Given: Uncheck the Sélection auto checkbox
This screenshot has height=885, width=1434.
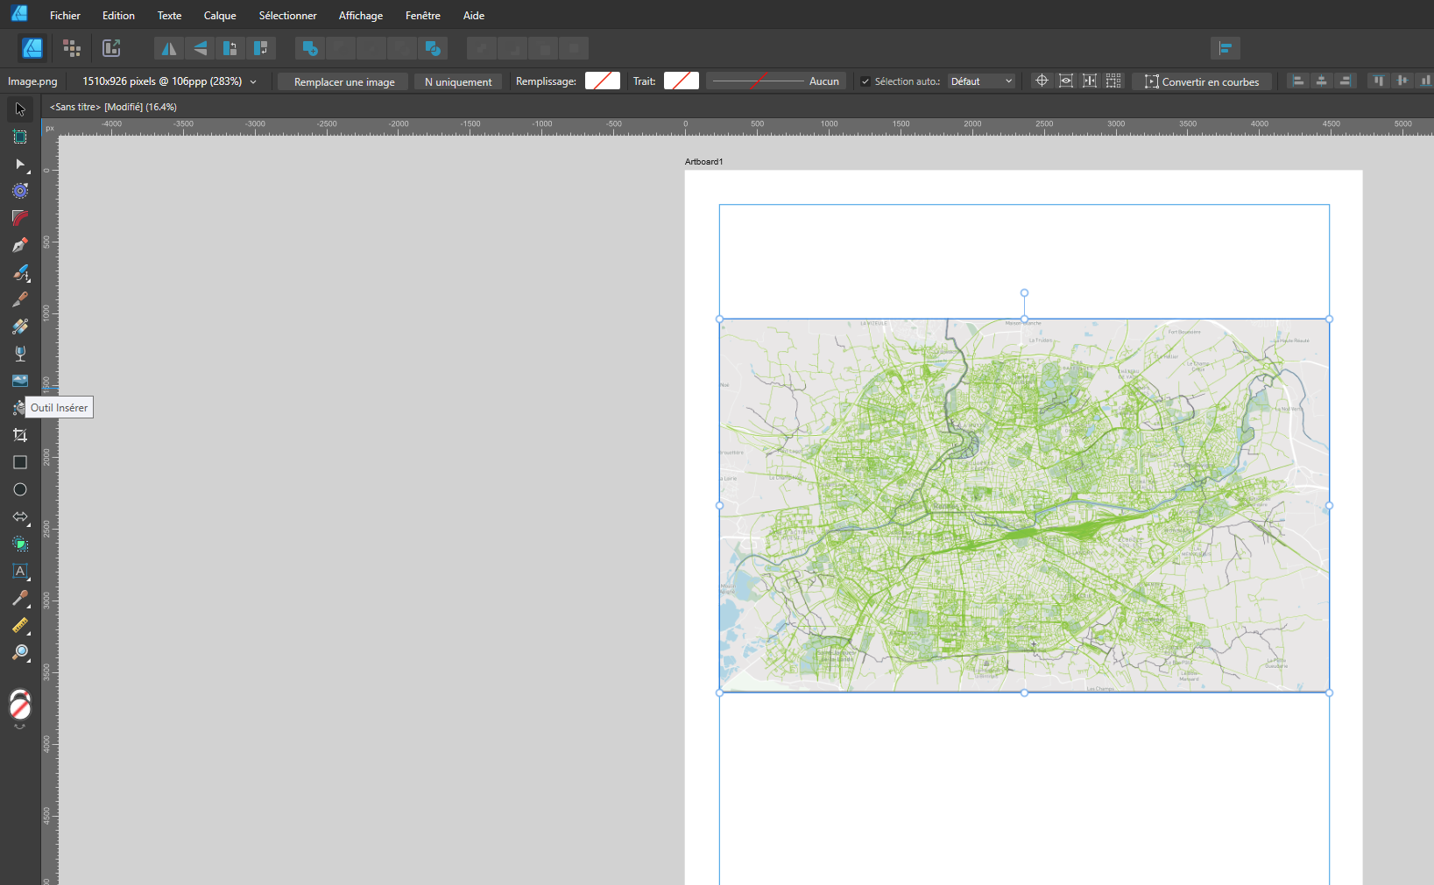Looking at the screenshot, I should click(865, 81).
